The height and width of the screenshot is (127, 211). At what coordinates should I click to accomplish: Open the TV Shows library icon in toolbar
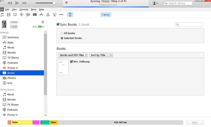coord(15,14)
